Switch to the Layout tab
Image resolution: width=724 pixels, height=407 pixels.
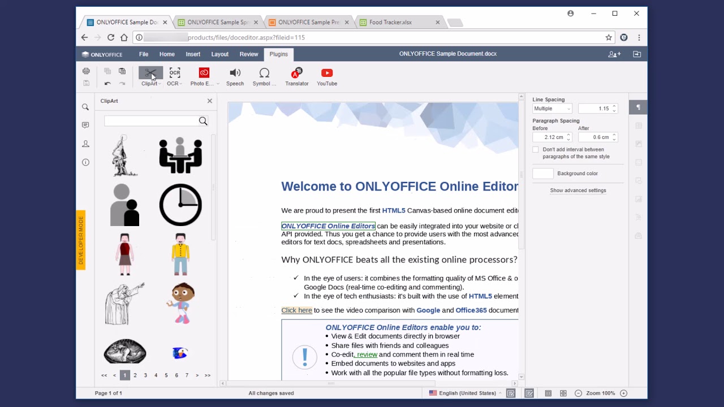220,54
